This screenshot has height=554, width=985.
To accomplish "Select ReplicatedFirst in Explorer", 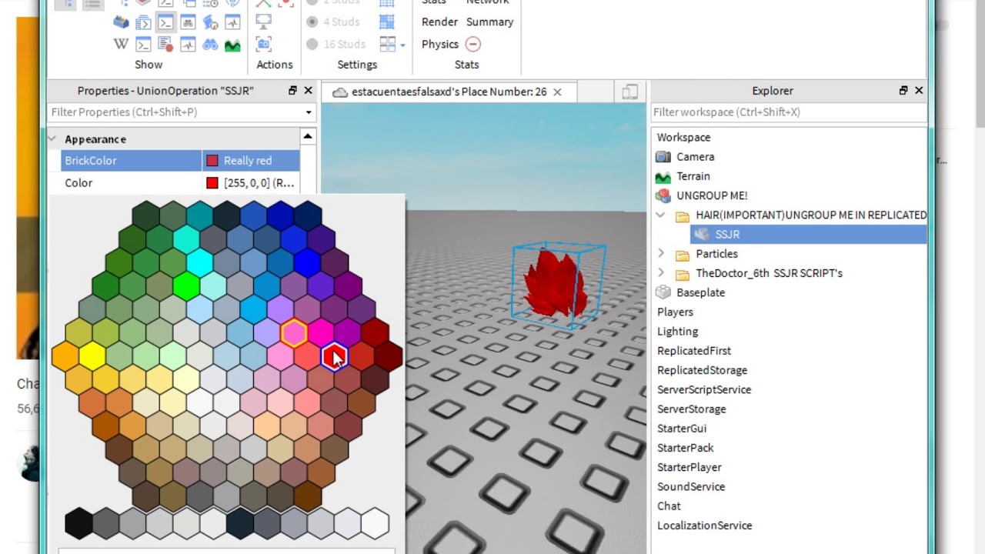I will [x=694, y=351].
